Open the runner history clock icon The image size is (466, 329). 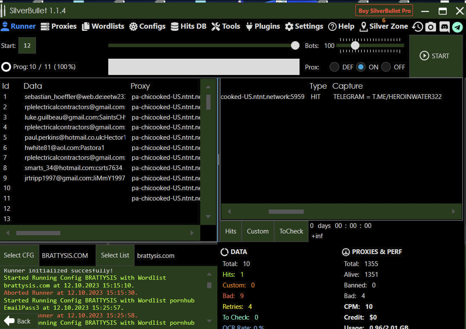(417, 27)
